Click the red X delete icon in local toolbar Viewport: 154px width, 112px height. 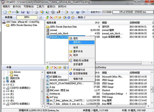(55, 67)
